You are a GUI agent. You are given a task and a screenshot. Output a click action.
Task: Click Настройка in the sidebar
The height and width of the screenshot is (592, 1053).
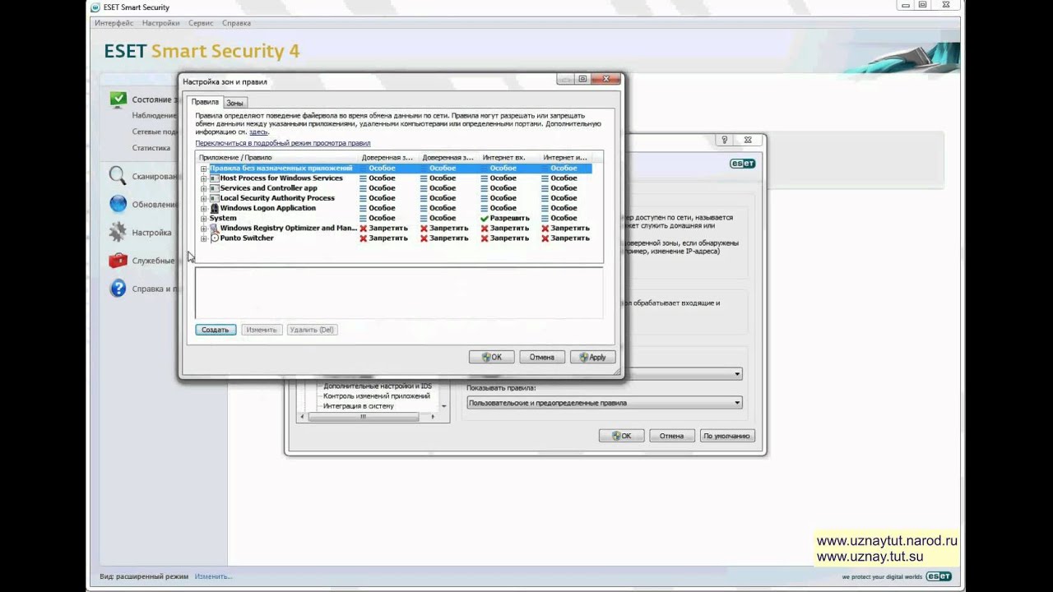(151, 233)
